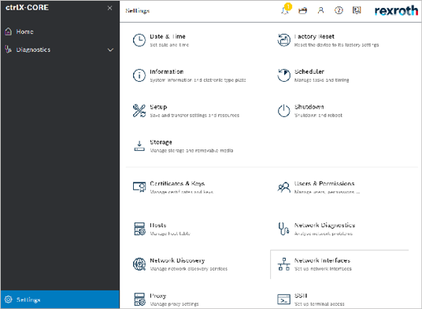Image resolution: width=422 pixels, height=309 pixels.
Task: Click the user account icon in header
Action: [320, 10]
